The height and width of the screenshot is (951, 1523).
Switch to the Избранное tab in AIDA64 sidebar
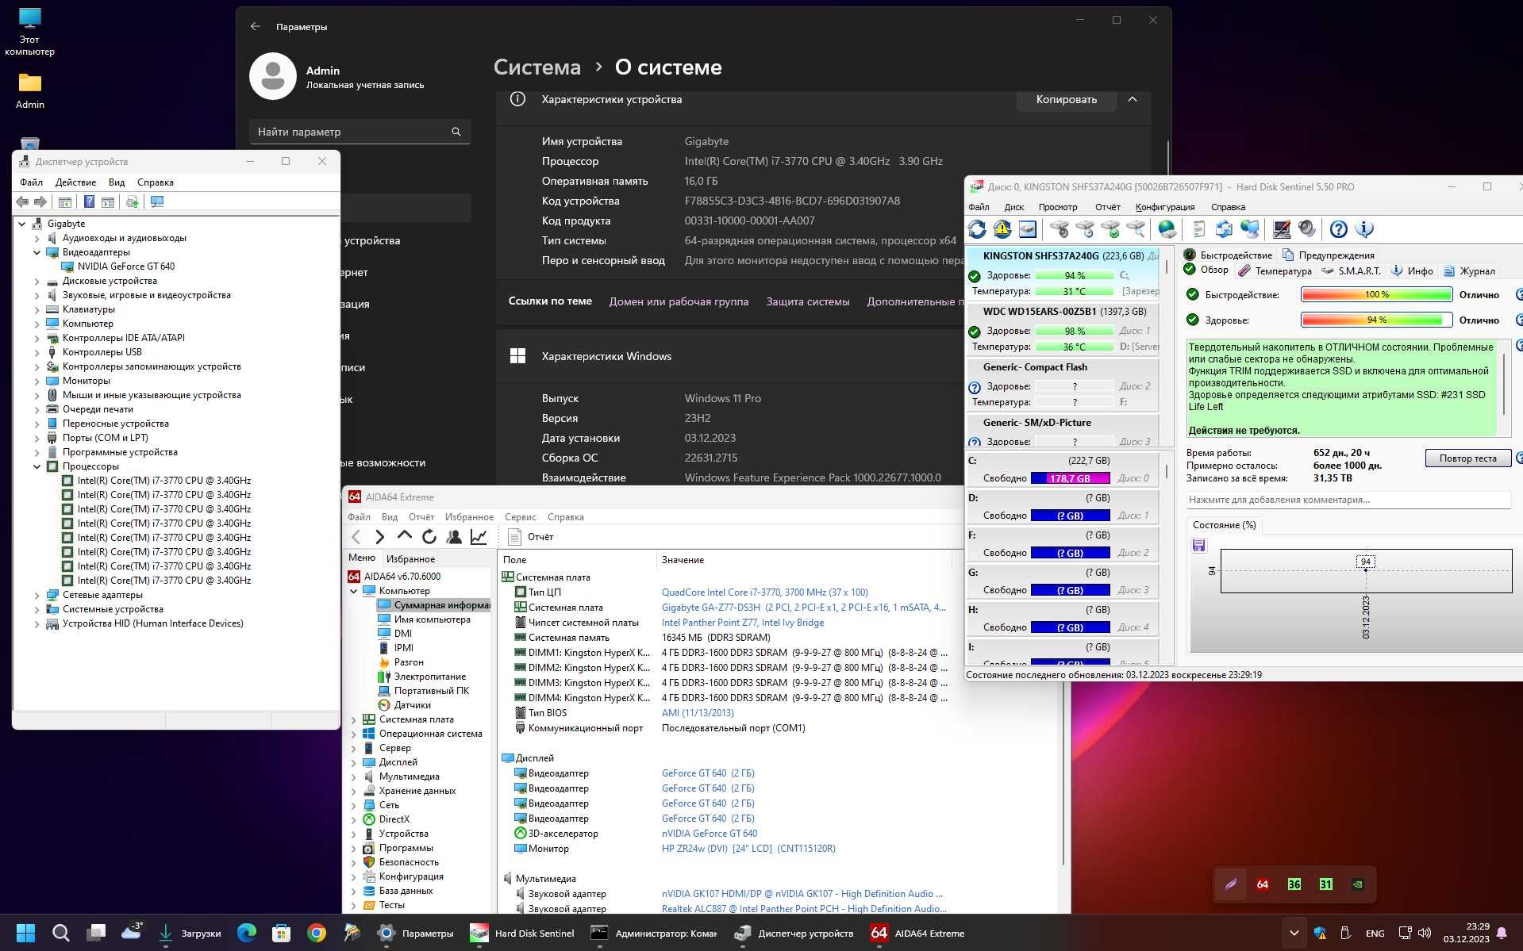(x=410, y=559)
